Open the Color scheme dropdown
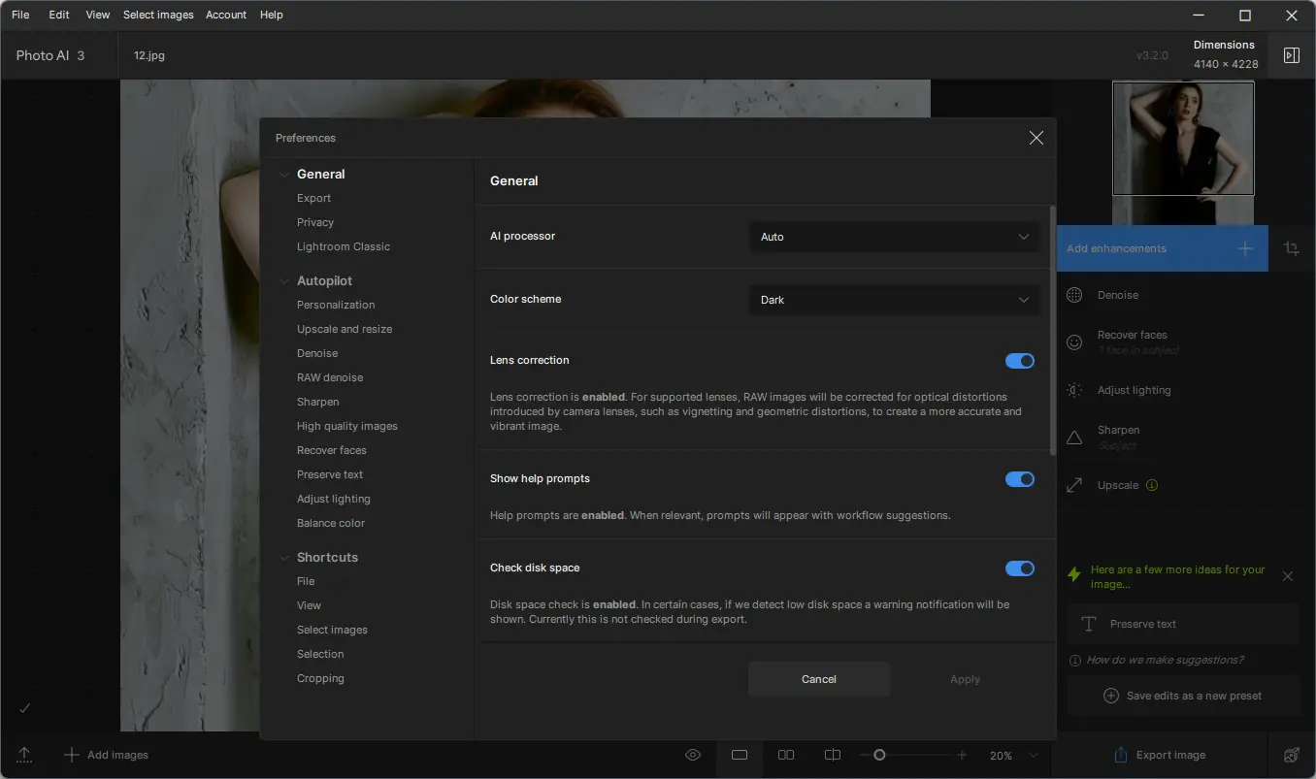The width and height of the screenshot is (1316, 779). 894,300
